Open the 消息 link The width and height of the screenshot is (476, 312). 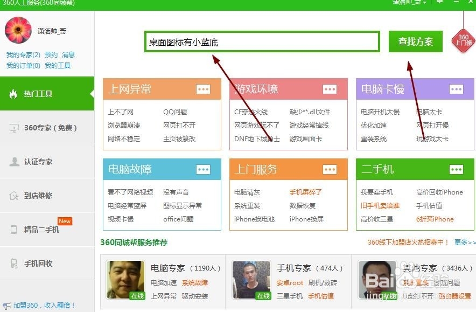click(x=68, y=55)
